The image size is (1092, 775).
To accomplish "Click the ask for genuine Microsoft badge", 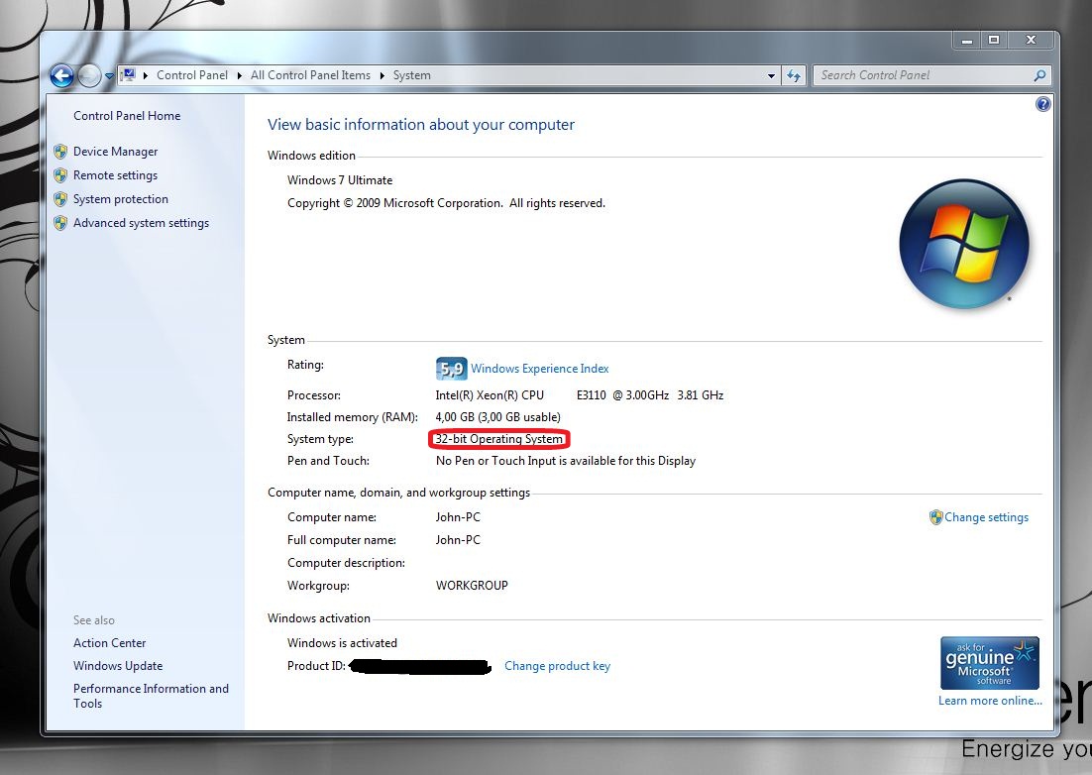I will pos(990,663).
